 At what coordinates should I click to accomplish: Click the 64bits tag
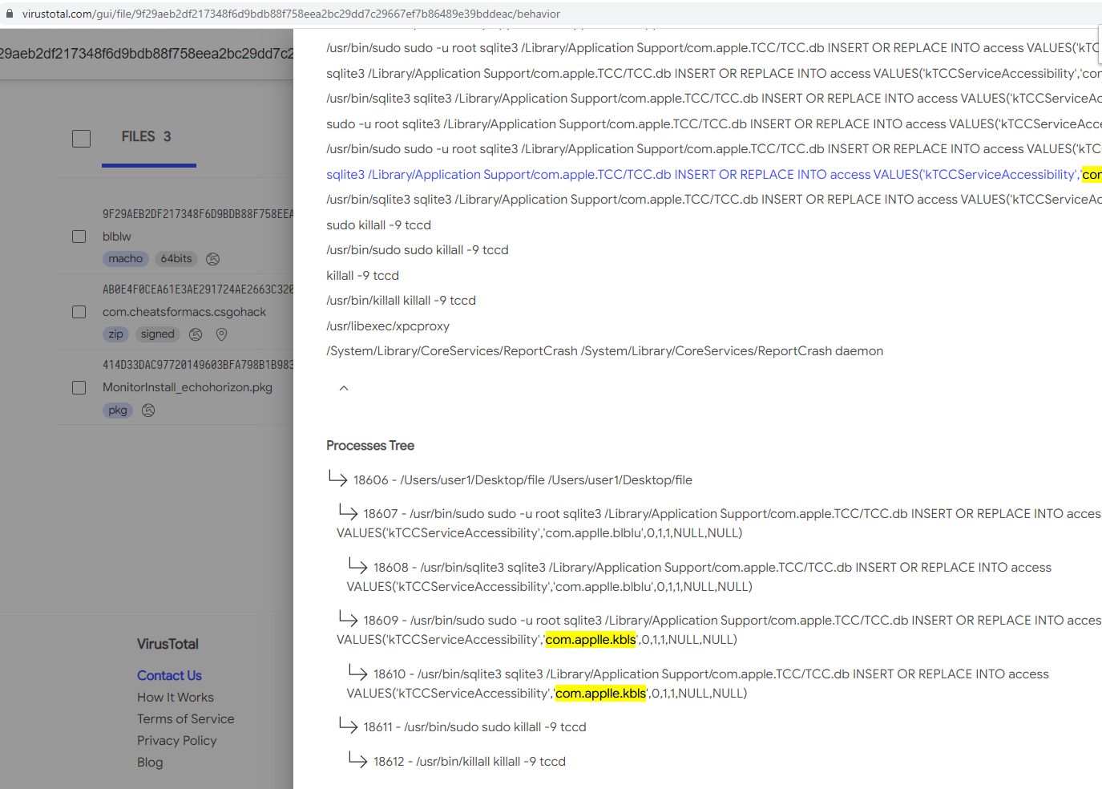[176, 259]
